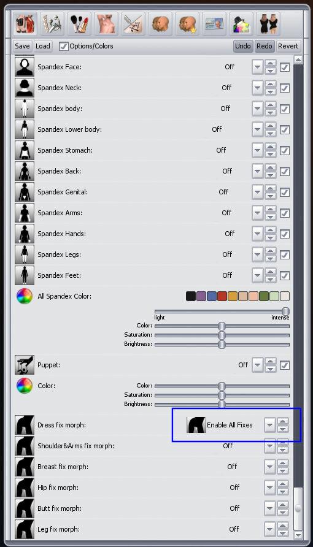Open the skin torso category icon
This screenshot has height=547, width=313.
click(x=106, y=24)
